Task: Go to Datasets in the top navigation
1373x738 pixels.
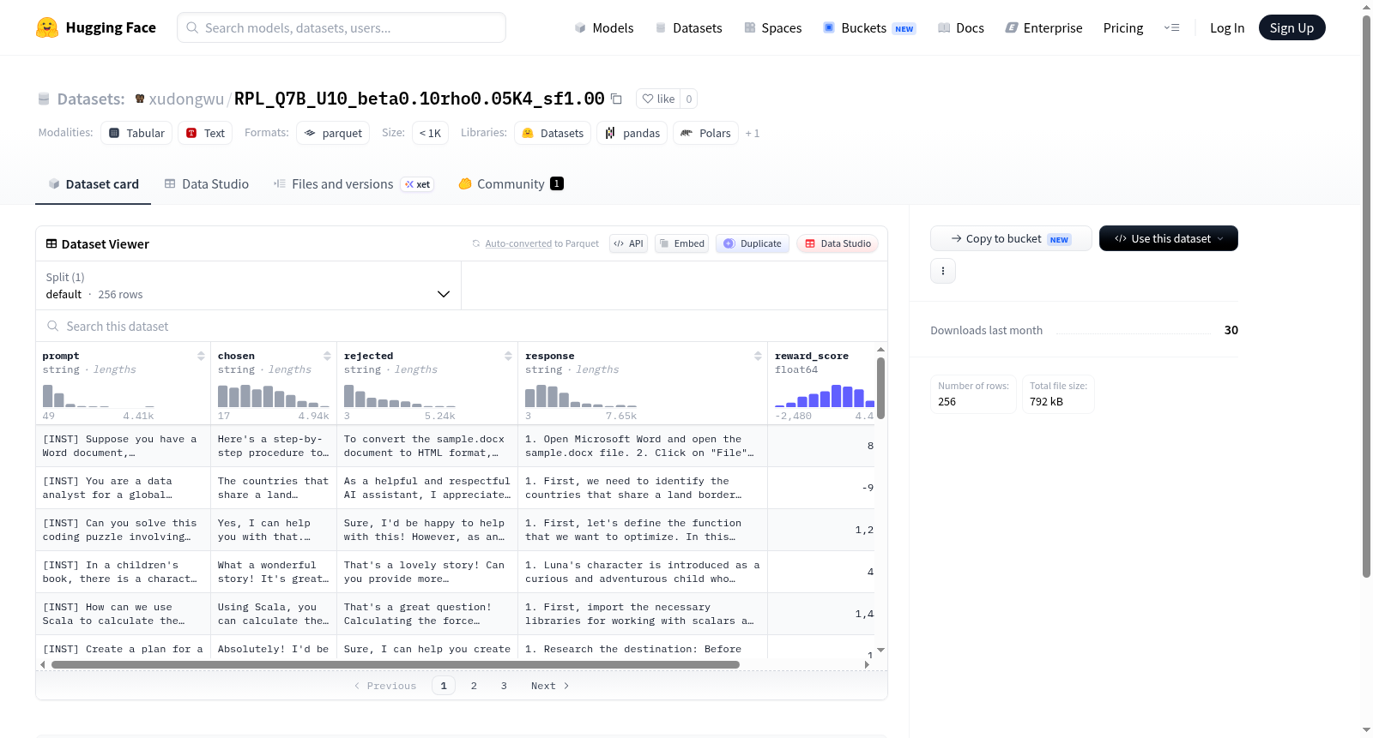Action: tap(688, 28)
